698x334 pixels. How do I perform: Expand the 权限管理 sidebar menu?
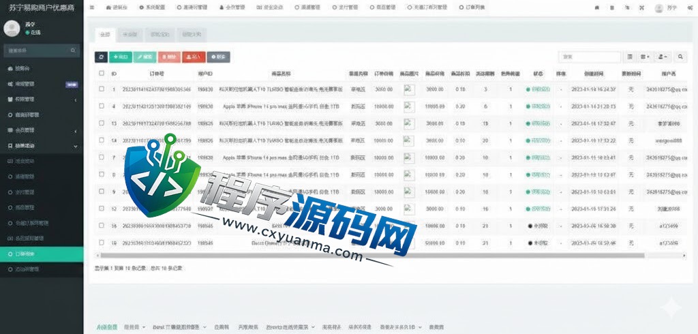click(42, 100)
